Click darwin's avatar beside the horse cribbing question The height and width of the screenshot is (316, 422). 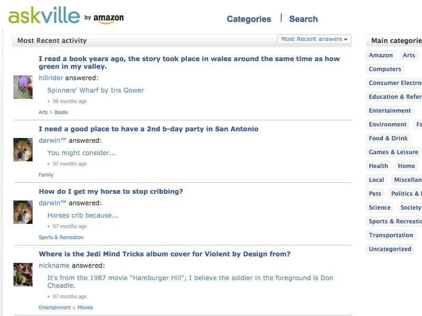23,212
